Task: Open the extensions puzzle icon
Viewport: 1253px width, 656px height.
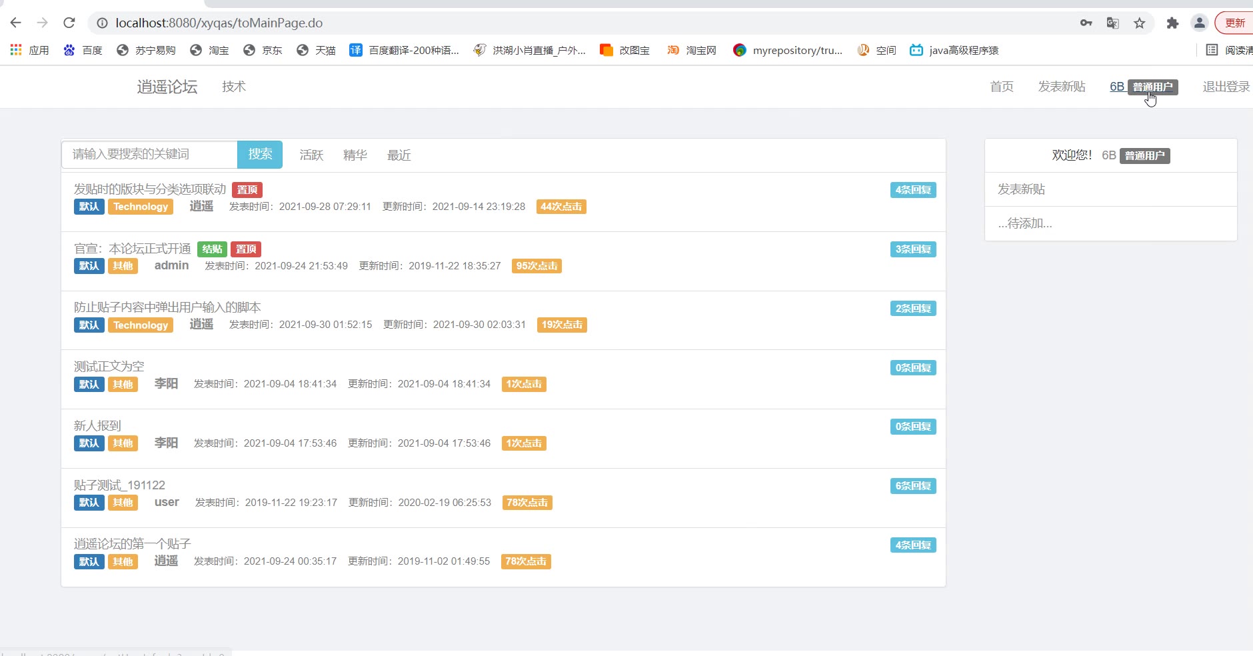Action: pos(1172,23)
